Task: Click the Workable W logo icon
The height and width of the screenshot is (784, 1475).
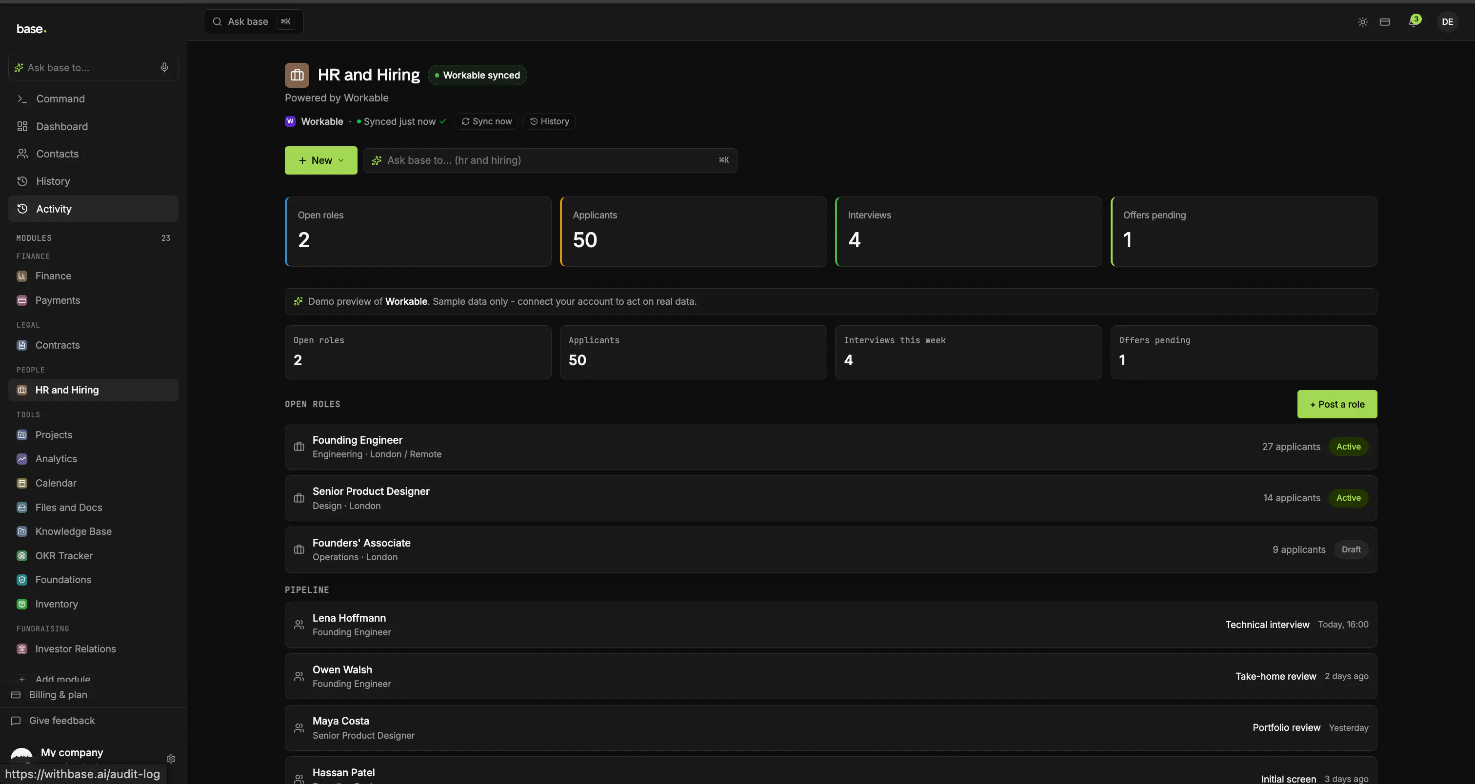Action: click(x=290, y=121)
